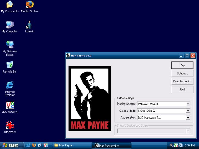Click the first system tray icon

pos(171,145)
